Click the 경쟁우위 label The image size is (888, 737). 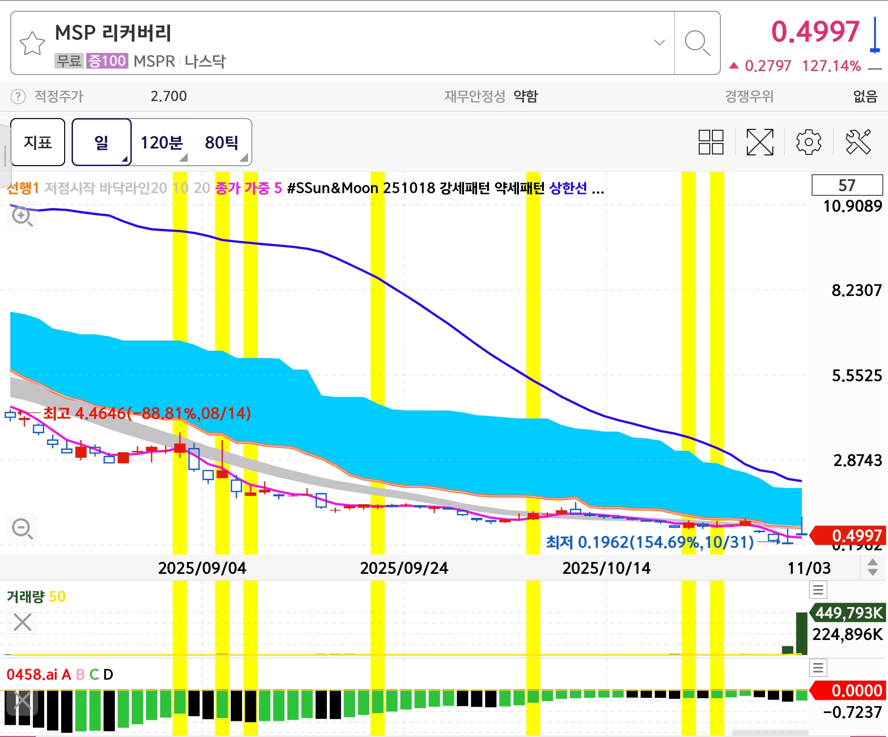click(749, 96)
